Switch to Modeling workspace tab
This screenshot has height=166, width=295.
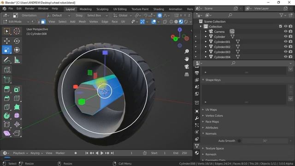pyautogui.click(x=86, y=9)
